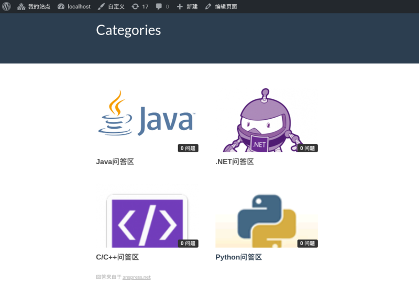419x286 pixels.
Task: Click 新建 to add new content
Action: [187, 6]
